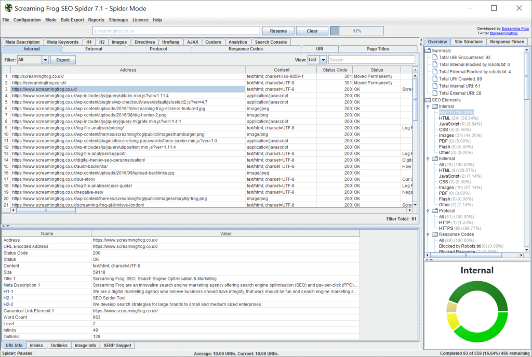This screenshot has height=357, width=532.
Task: Click the Protocol folder icon in tree
Action: [435, 211]
